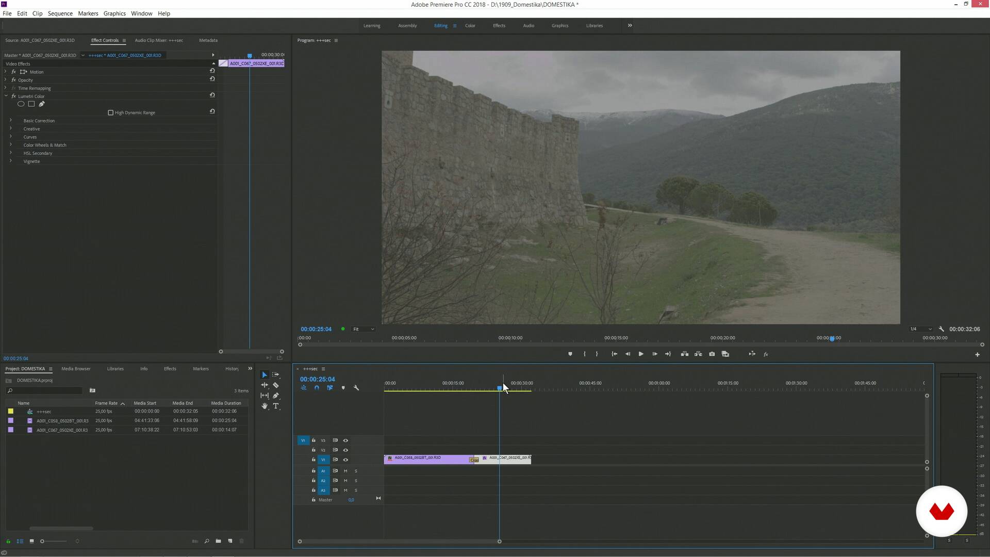Solo audio track A2
This screenshot has width=990, height=557.
click(356, 481)
